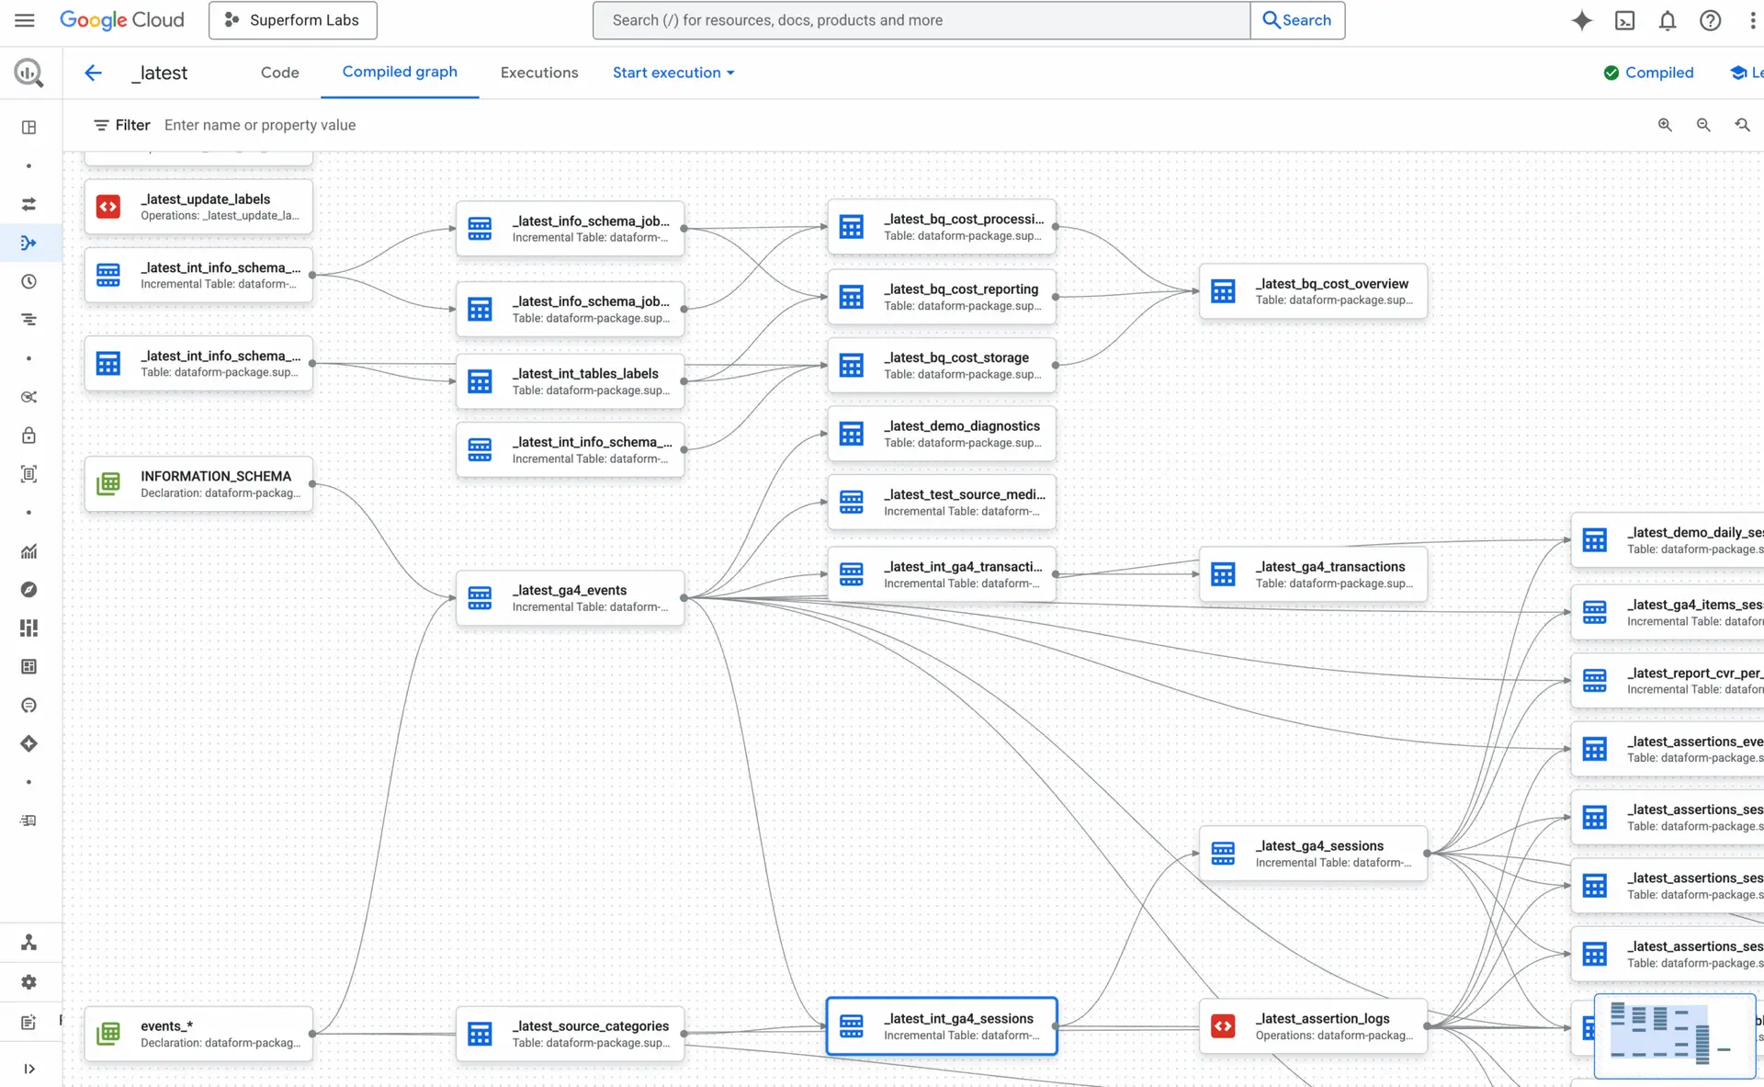Switch to the Executions tab

tap(538, 73)
